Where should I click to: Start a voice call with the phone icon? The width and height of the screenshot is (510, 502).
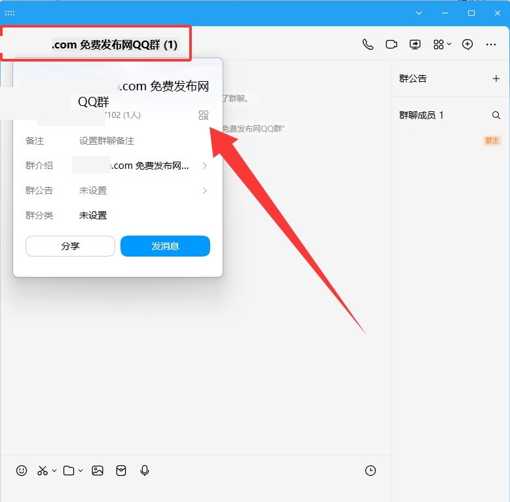368,45
